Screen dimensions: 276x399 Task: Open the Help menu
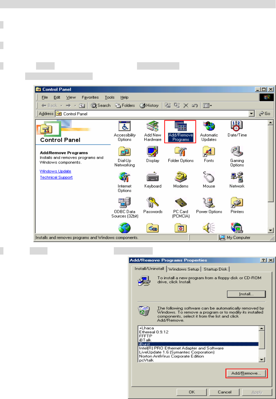tap(124, 97)
